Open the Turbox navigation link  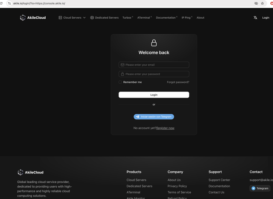pos(128,17)
